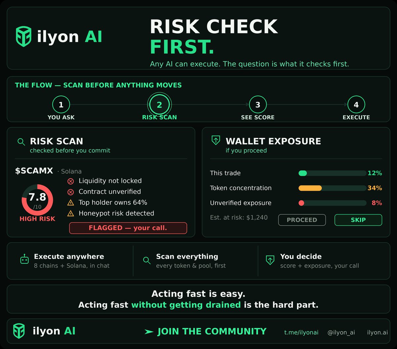The image size is (397, 349).
Task: Click the Scan everything heading
Action: [x=187, y=256]
